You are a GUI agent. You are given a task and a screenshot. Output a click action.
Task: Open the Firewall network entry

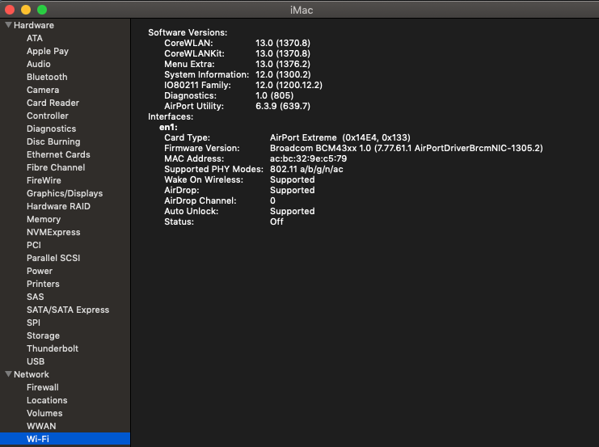pos(43,387)
